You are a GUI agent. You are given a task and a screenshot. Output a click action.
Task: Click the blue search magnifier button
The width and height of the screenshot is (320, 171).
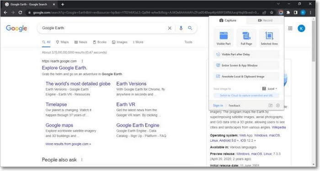(x=190, y=28)
